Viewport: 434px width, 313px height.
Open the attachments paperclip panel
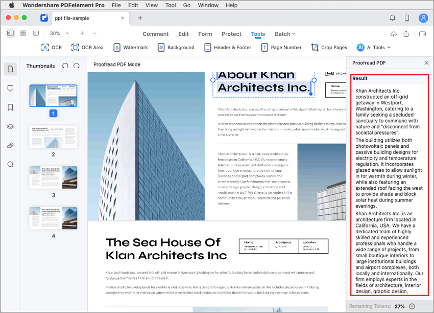coord(10,146)
